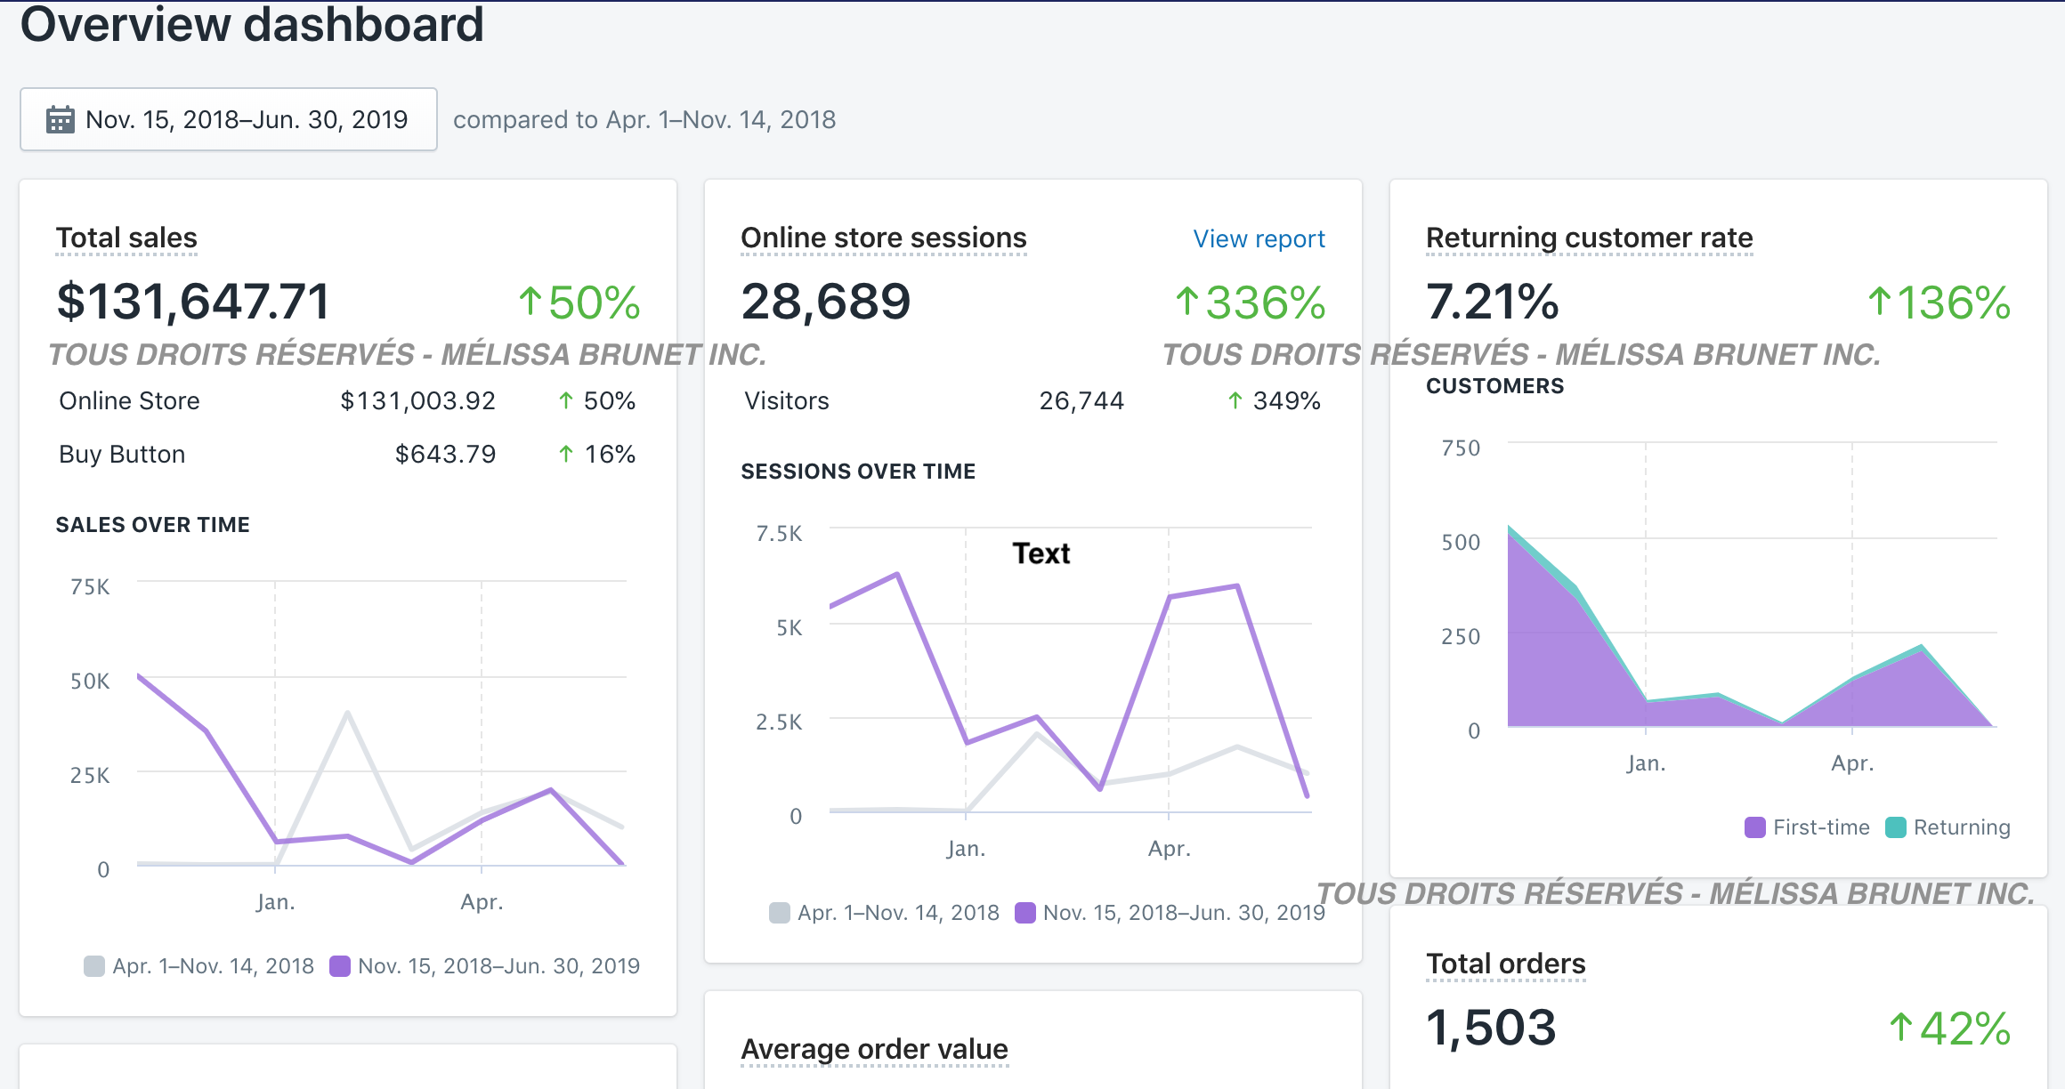The height and width of the screenshot is (1089, 2065).
Task: Click the Total orders heading
Action: (1505, 964)
